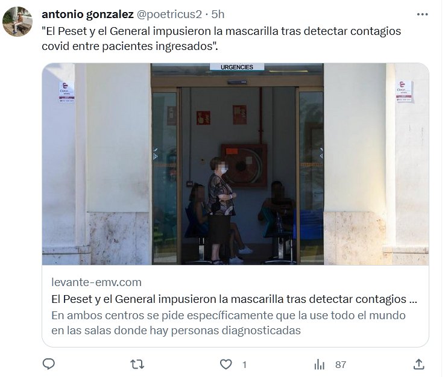View tweet analytics bar chart icon
This screenshot has width=445, height=377.
pyautogui.click(x=319, y=364)
